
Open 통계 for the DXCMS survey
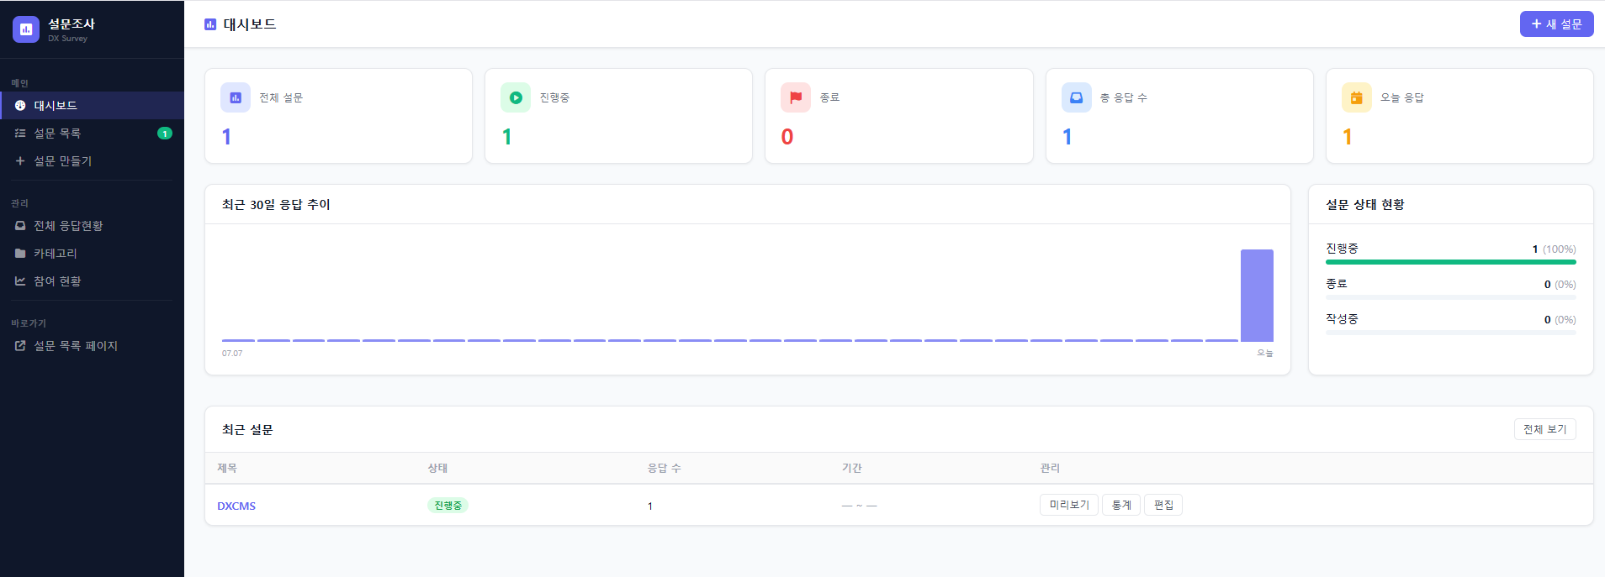point(1121,505)
